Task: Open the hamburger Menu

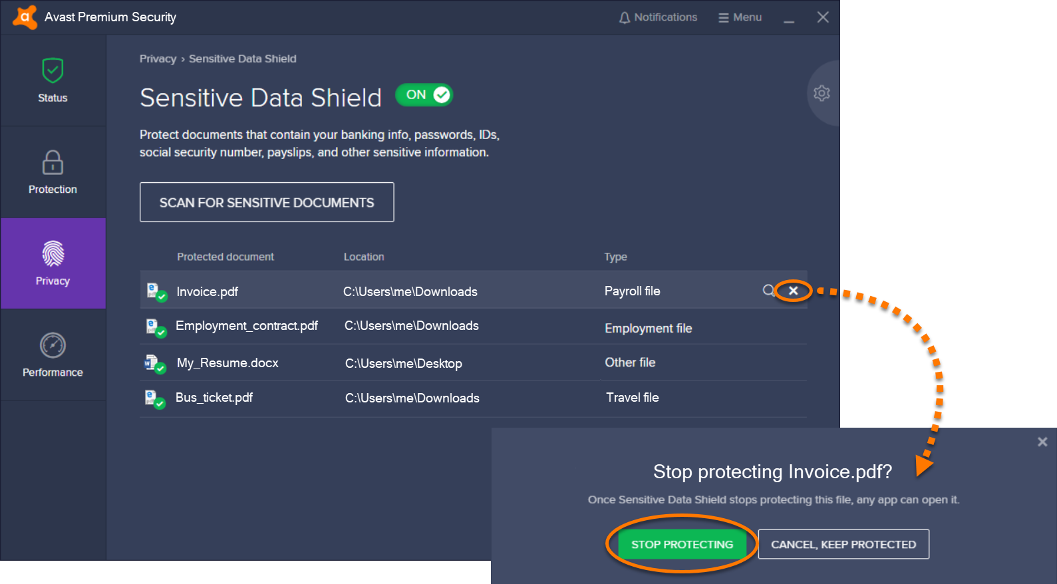Action: point(740,17)
